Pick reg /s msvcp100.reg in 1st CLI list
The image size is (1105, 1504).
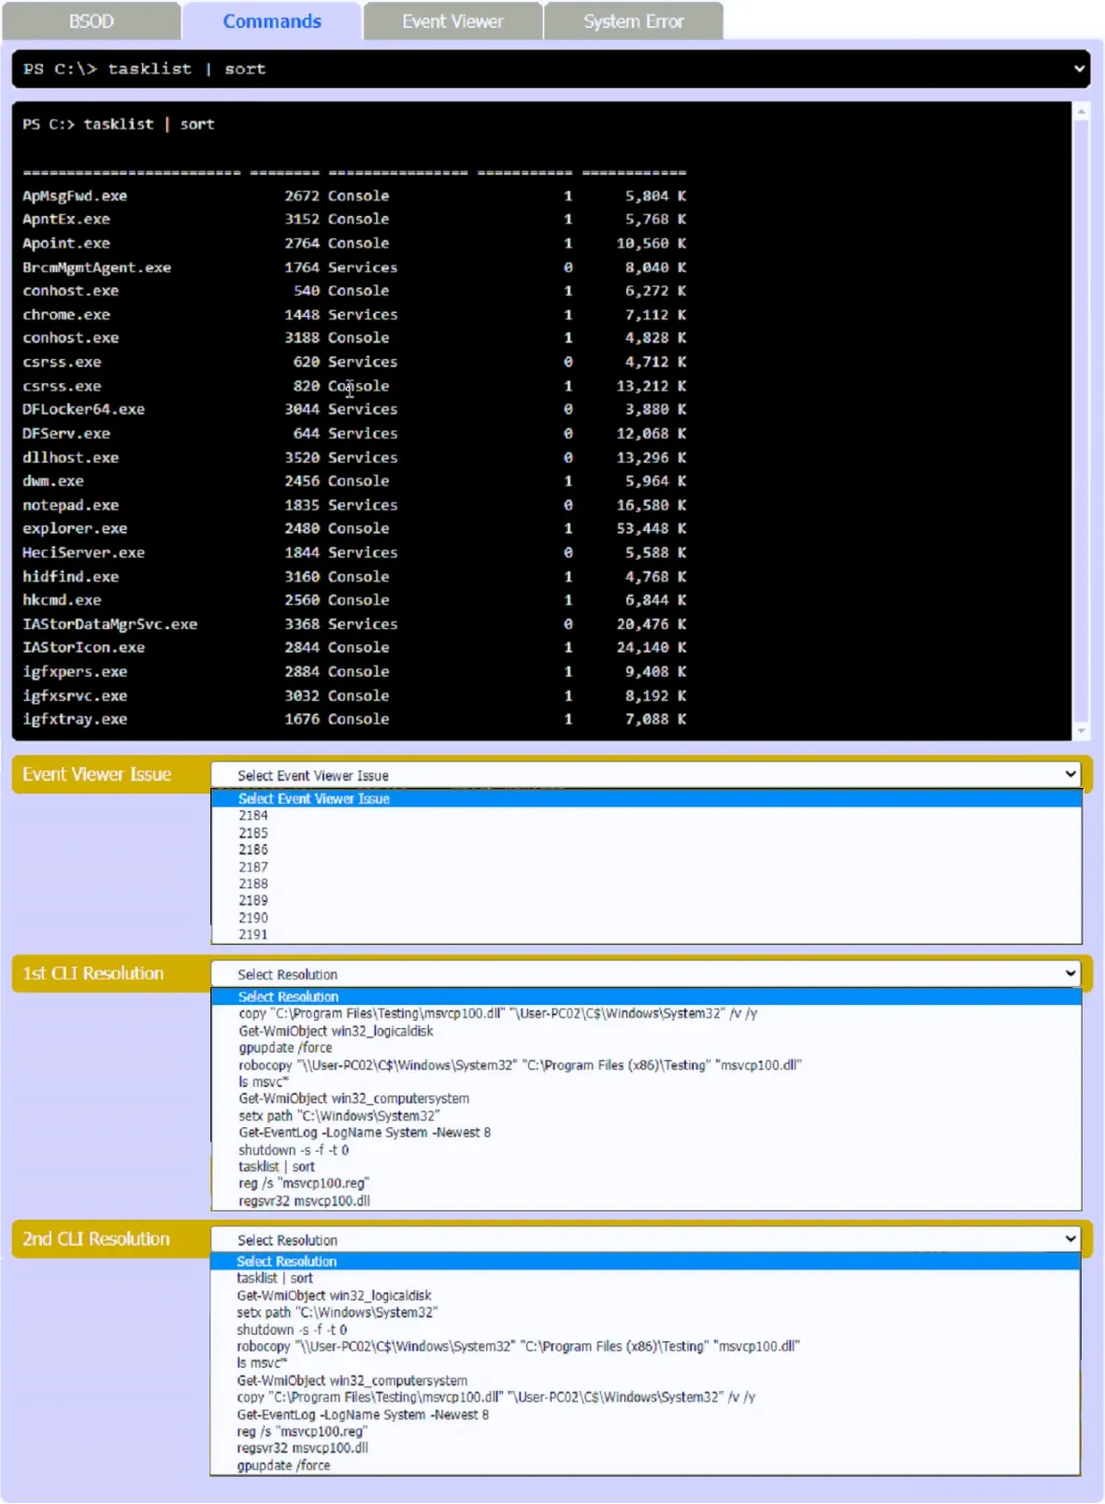(x=646, y=1183)
